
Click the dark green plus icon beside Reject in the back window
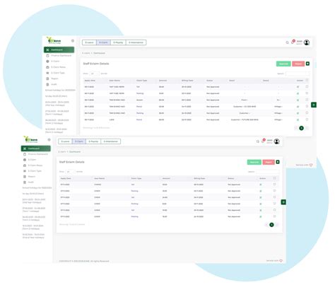307,64
